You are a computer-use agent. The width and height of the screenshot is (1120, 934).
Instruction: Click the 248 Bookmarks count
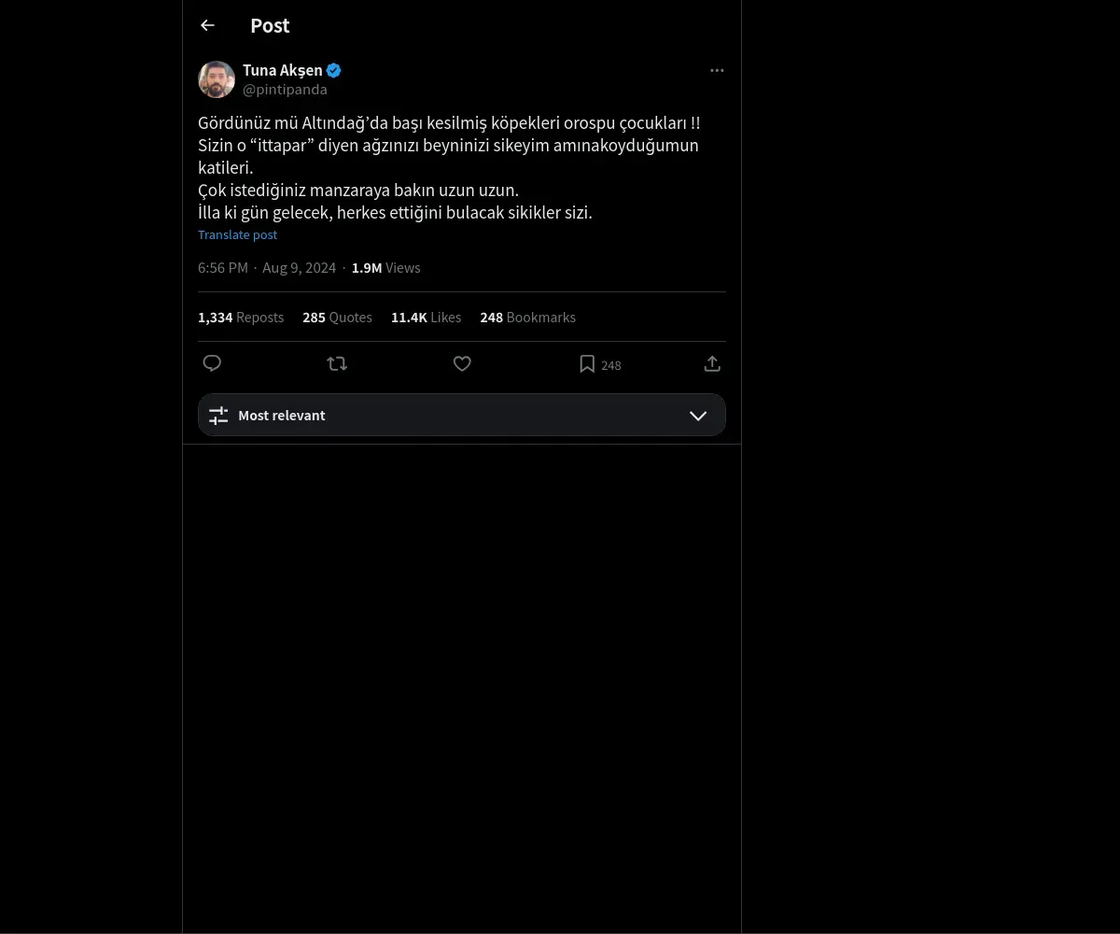(527, 318)
